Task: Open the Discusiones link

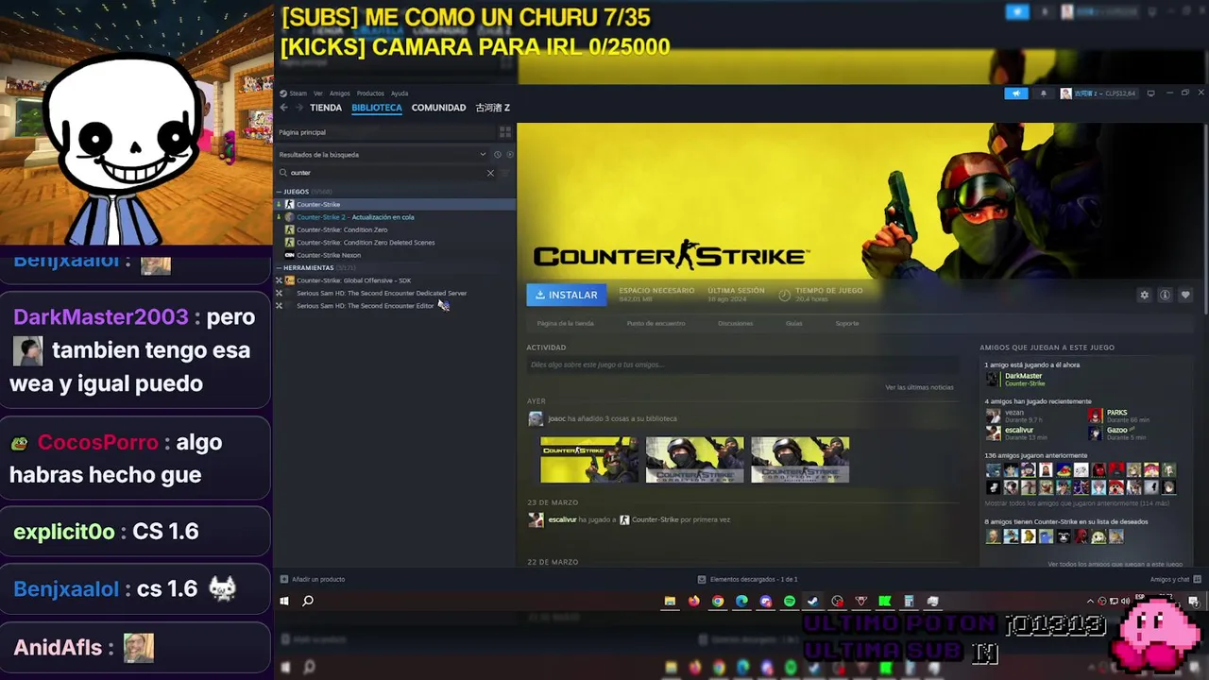Action: click(x=735, y=323)
